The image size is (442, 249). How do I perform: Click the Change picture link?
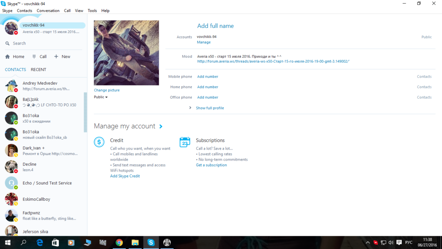107,90
